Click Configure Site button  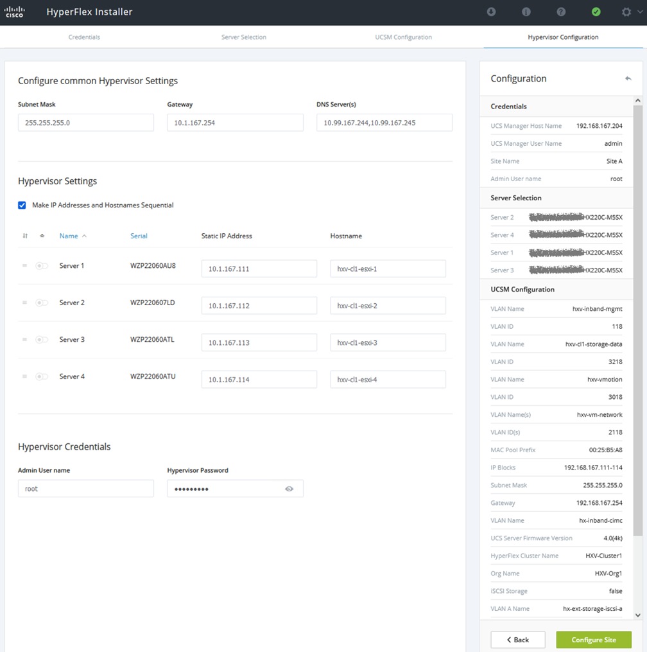pos(594,640)
